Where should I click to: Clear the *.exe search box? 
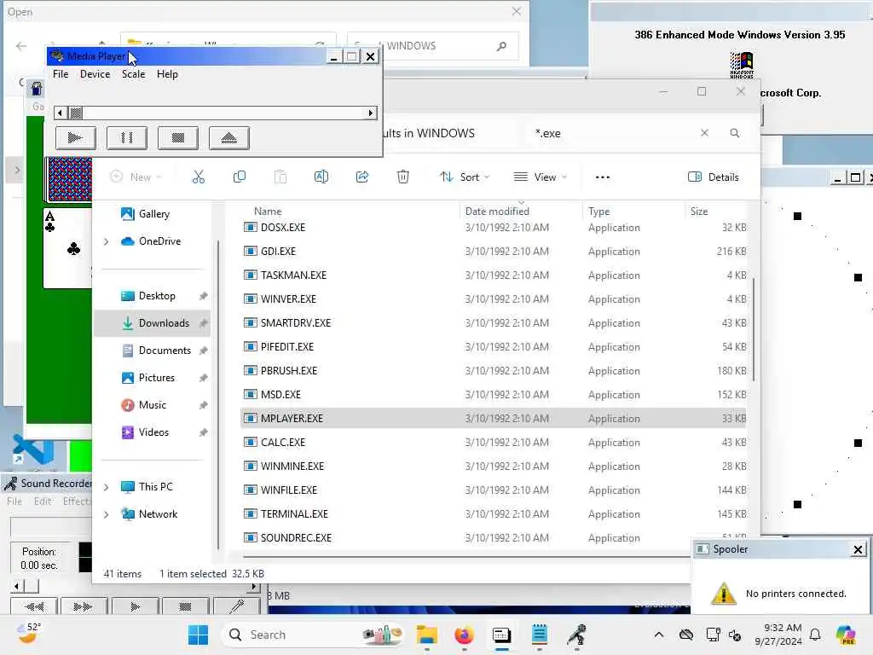704,133
